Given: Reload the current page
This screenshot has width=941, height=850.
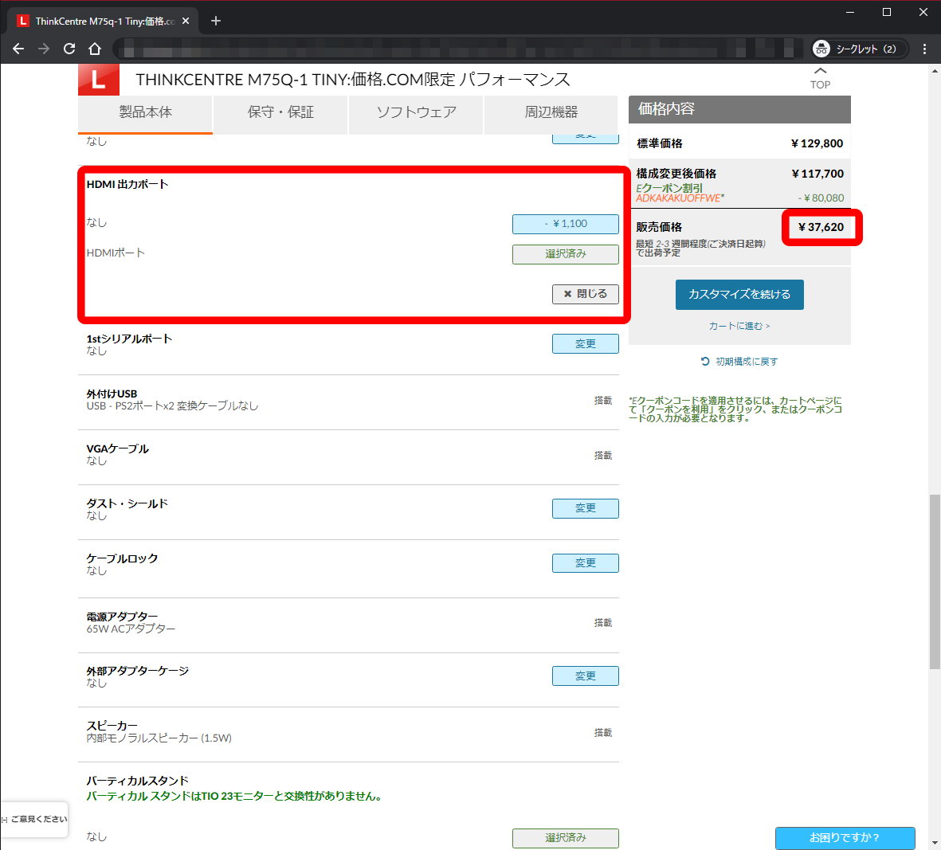Looking at the screenshot, I should [x=69, y=49].
